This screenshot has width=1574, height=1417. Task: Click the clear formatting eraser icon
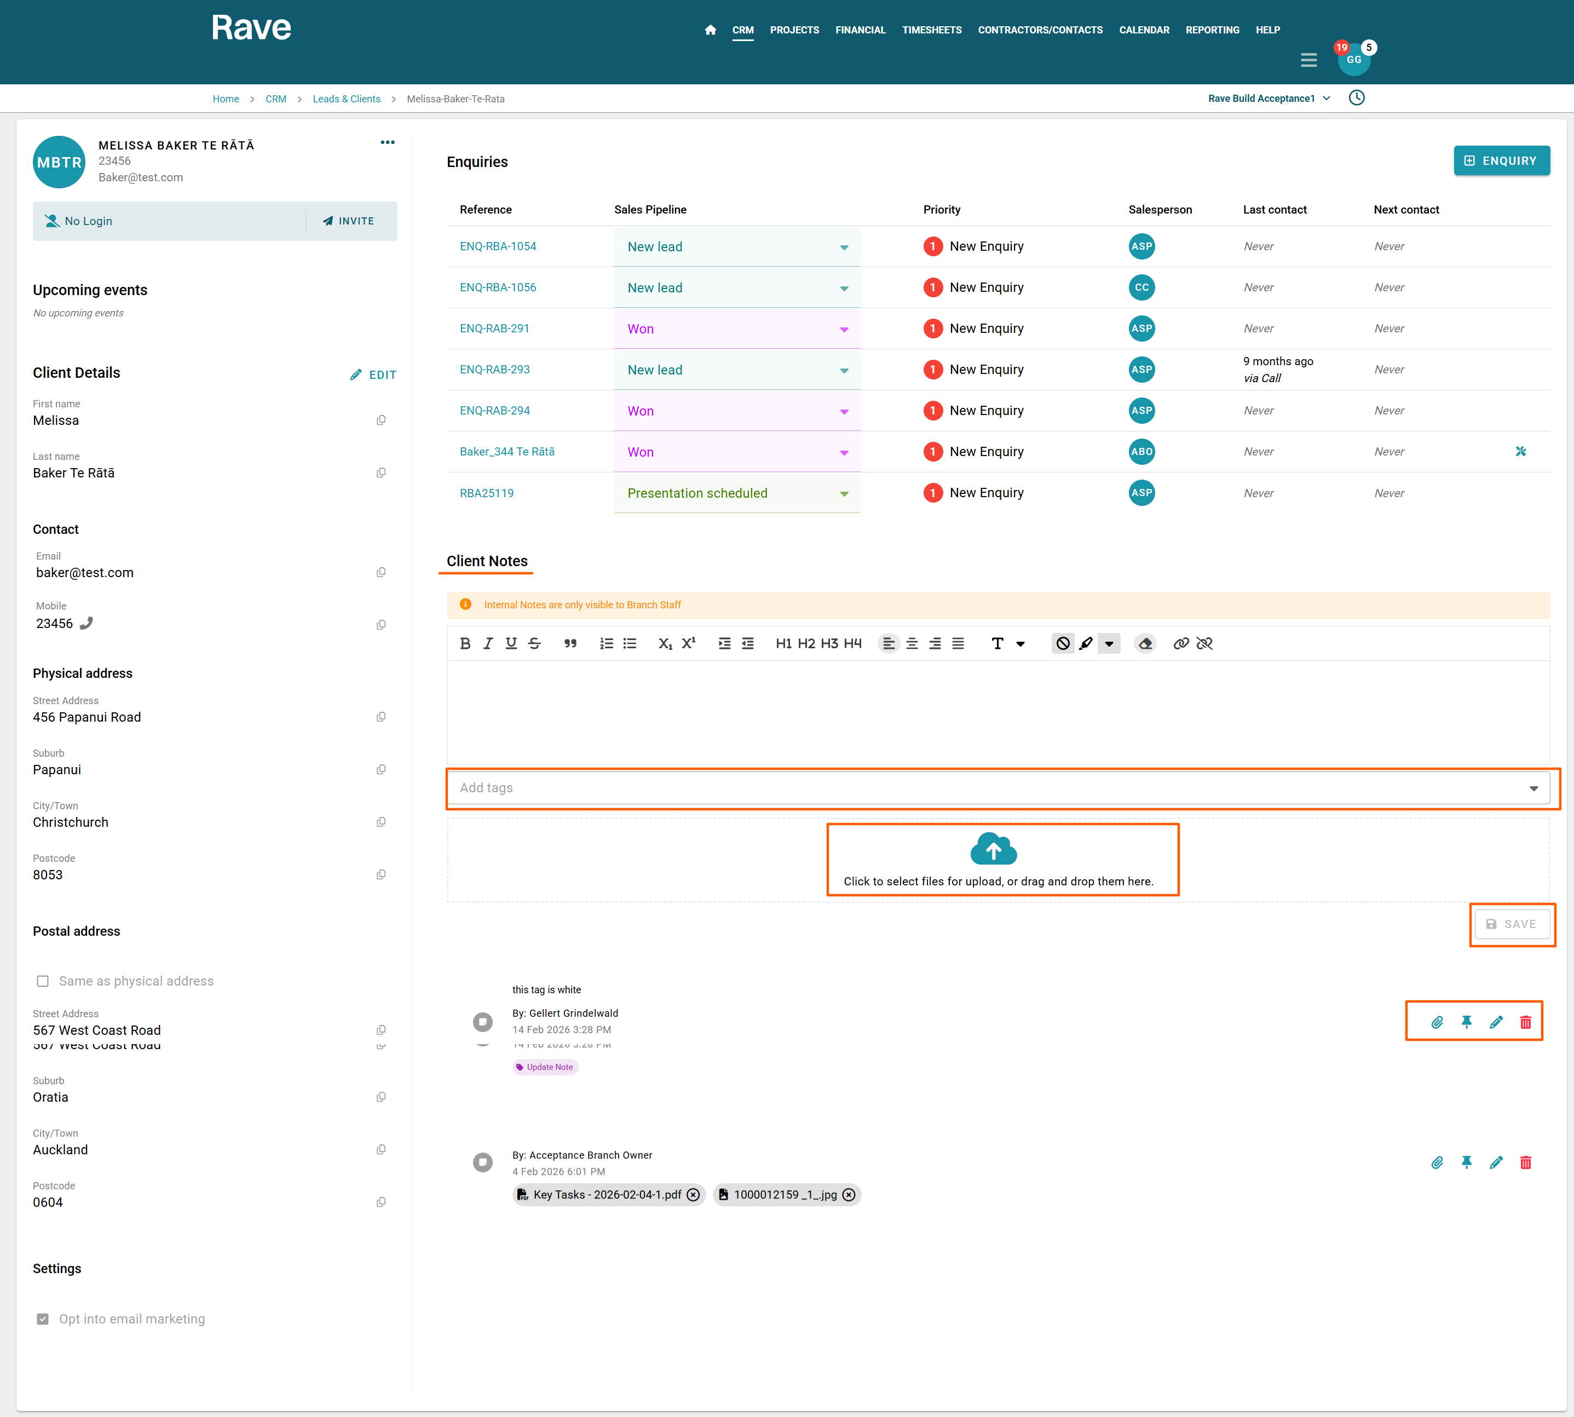(x=1144, y=643)
